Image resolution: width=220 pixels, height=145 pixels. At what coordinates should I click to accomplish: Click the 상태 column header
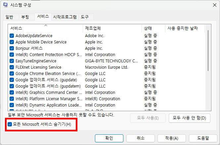point(154,28)
